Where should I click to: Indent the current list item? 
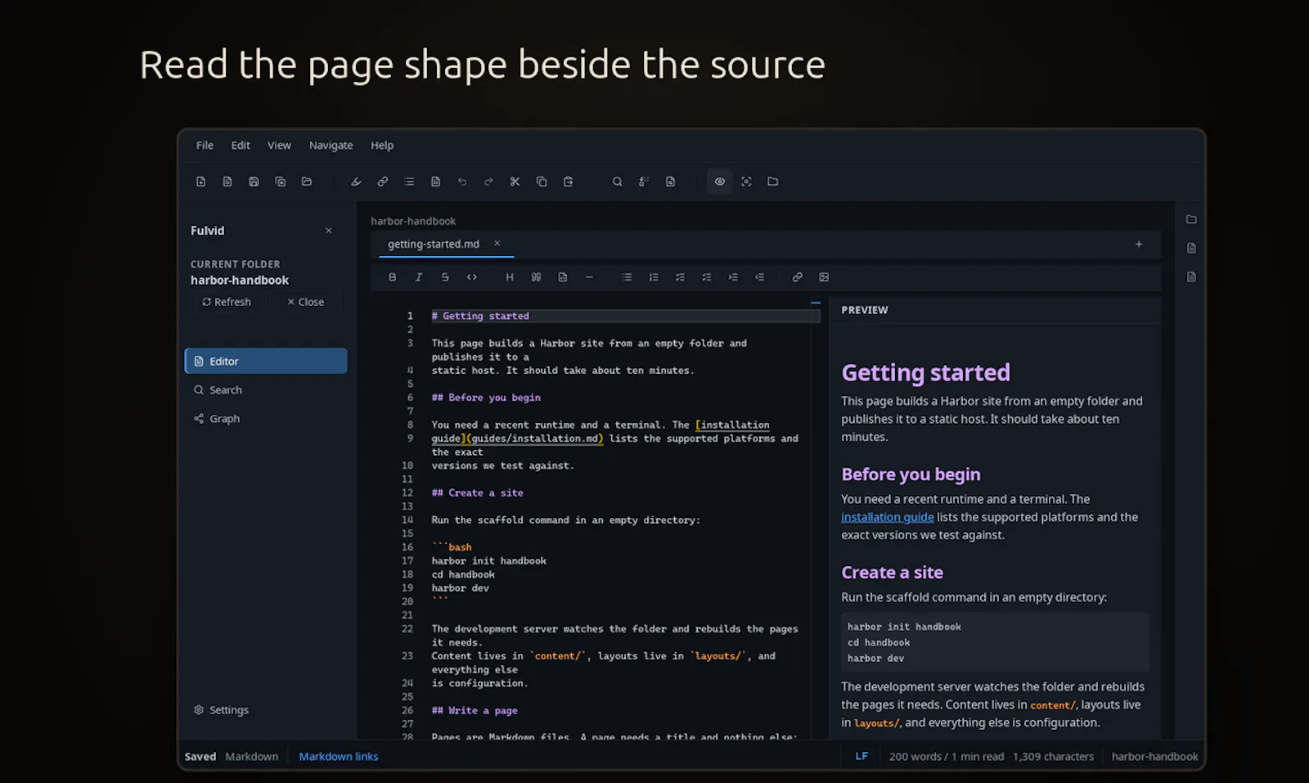point(733,277)
